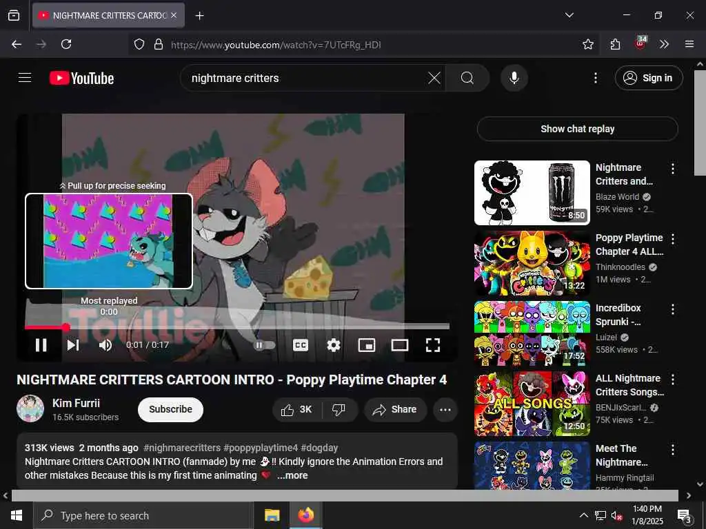This screenshot has width=706, height=529.
Task: Mute the video volume
Action: 105,345
